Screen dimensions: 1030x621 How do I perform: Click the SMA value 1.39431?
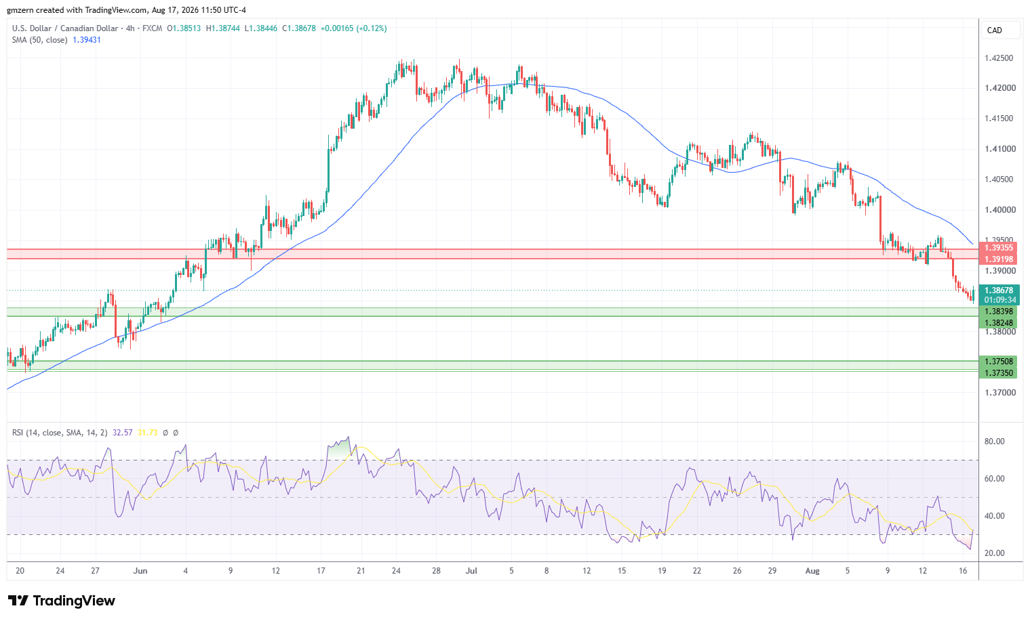pos(87,40)
